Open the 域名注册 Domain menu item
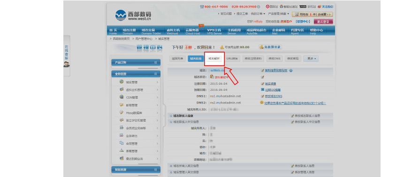Viewport: 419px width, 177px height. coord(130,31)
